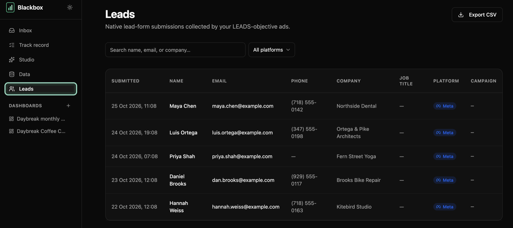Click date 24 Oct 2026, 07:08

tap(135, 156)
